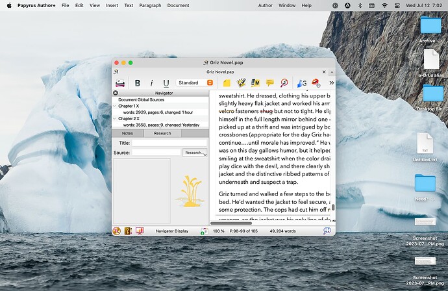Click into the Source input field
448x291 pixels.
click(156, 153)
